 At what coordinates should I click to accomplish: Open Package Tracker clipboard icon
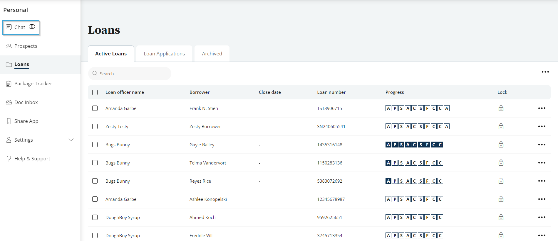pyautogui.click(x=9, y=84)
